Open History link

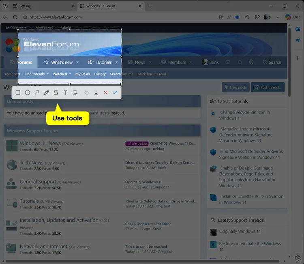(100, 74)
